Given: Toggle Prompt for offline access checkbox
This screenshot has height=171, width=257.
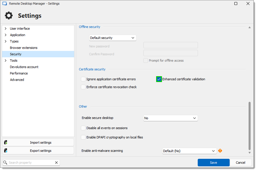Looking at the screenshot, I should [x=146, y=60].
